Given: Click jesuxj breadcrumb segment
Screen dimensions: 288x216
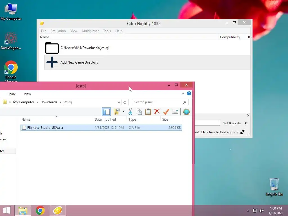Looking at the screenshot, I should click(67, 102).
